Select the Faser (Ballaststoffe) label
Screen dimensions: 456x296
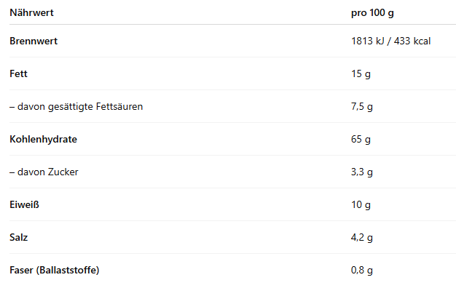[x=55, y=270]
